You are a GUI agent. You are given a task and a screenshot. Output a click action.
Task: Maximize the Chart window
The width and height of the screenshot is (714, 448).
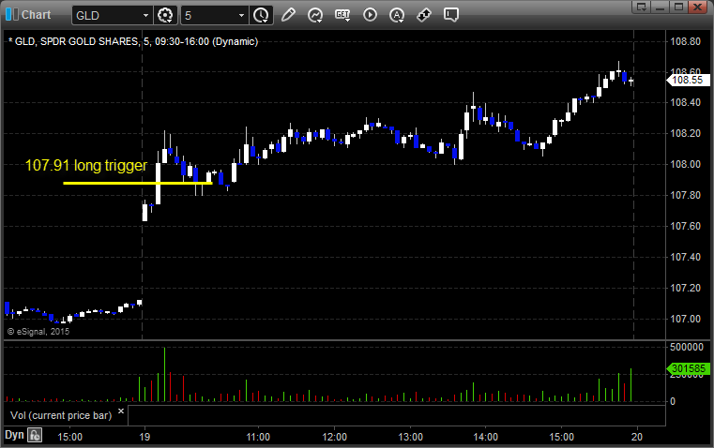click(x=678, y=7)
